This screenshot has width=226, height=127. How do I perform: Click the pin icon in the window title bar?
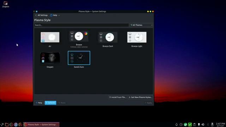pos(37,12)
